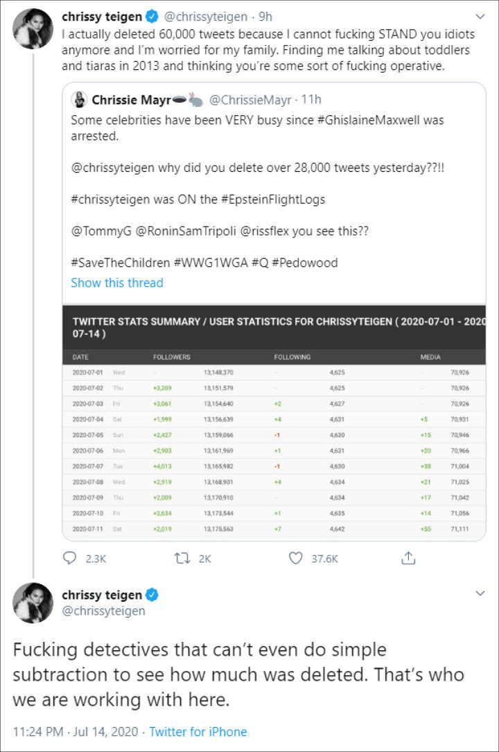Click the Show this thread link
This screenshot has height=752, width=499.
[x=117, y=283]
